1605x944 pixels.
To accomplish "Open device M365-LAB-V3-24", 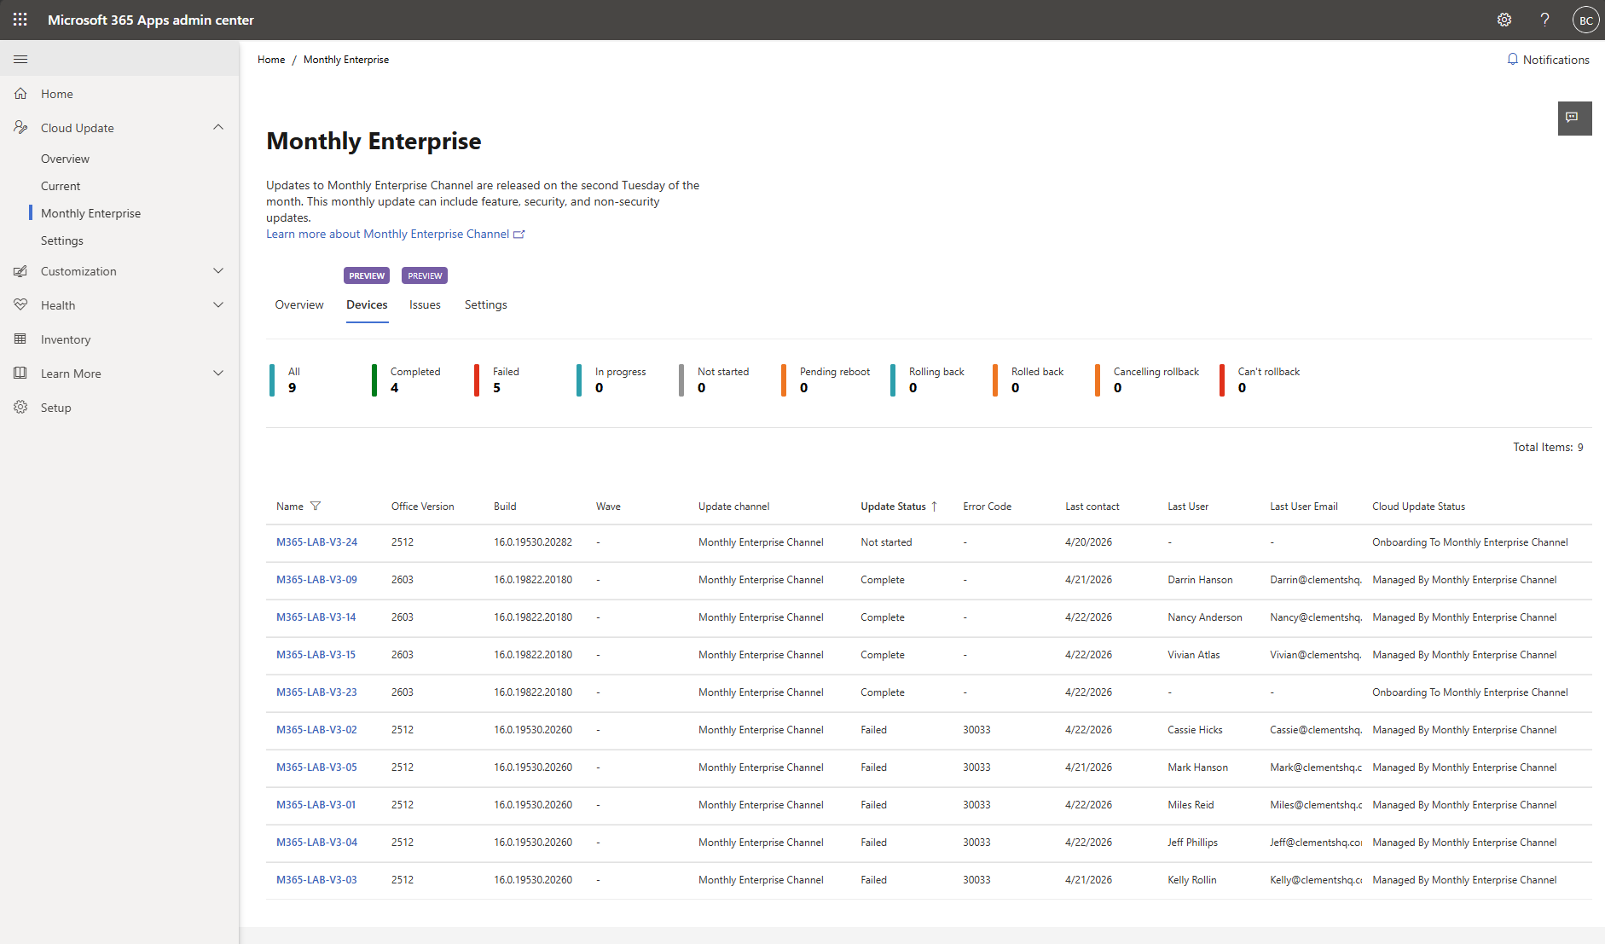I will 316,542.
